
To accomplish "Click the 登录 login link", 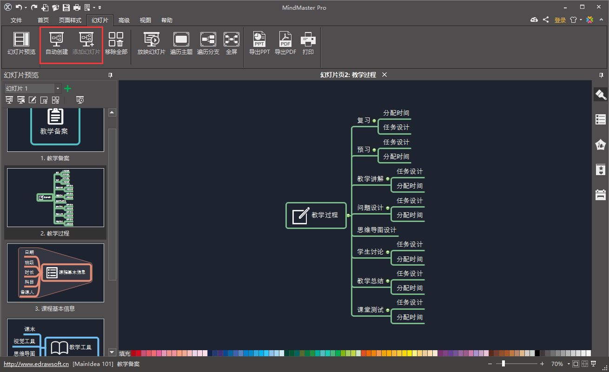I will [x=560, y=20].
